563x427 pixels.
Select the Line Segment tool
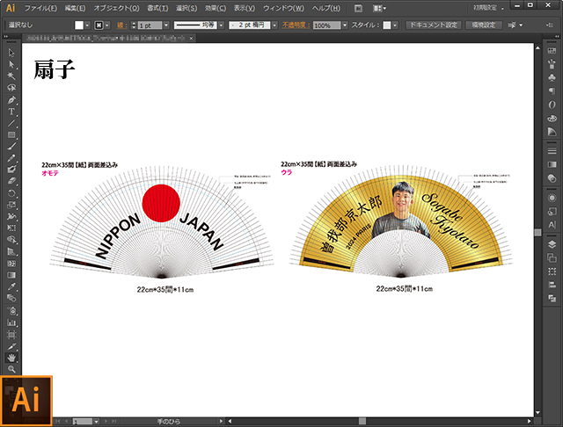tap(11, 123)
